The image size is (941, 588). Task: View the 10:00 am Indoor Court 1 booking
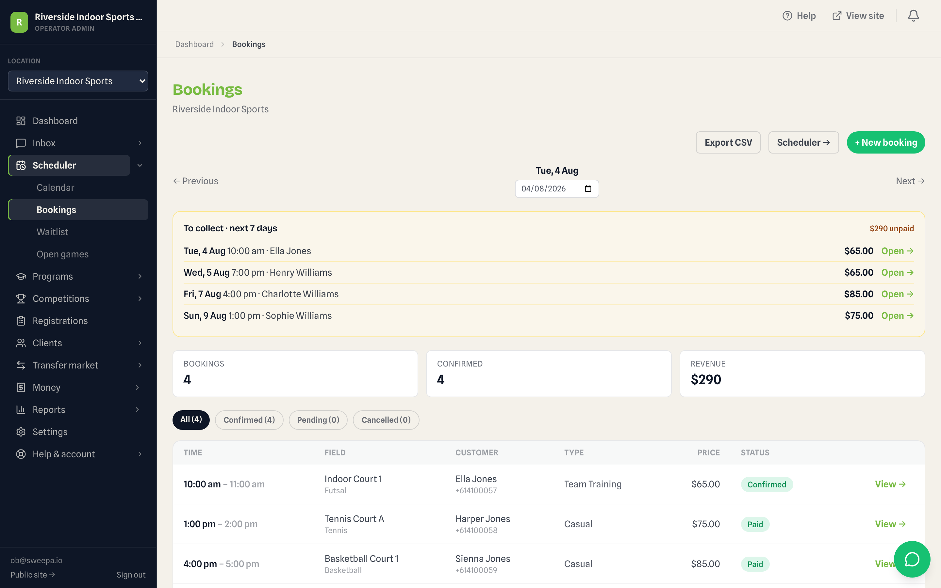point(890,484)
